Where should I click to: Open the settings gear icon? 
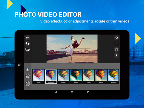(116, 38)
